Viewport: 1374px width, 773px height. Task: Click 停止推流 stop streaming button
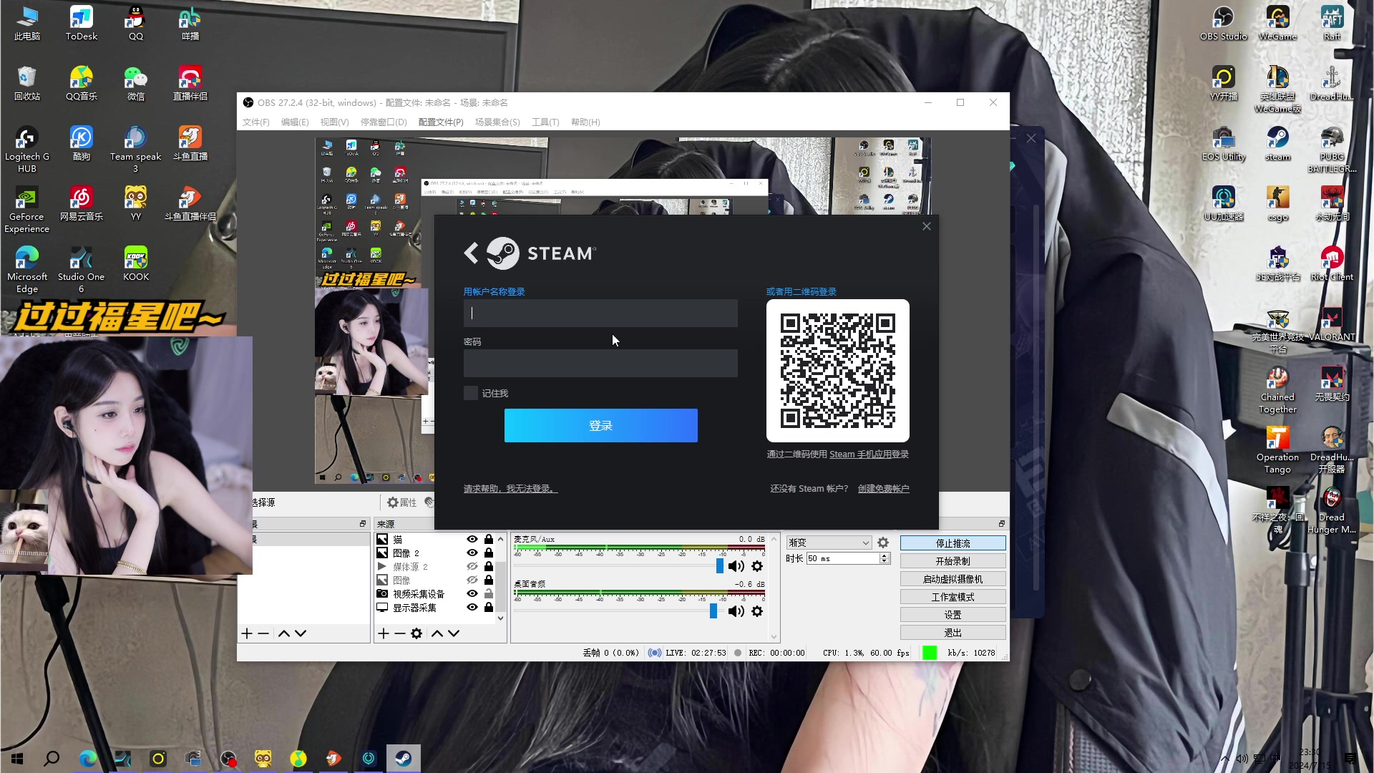[952, 543]
